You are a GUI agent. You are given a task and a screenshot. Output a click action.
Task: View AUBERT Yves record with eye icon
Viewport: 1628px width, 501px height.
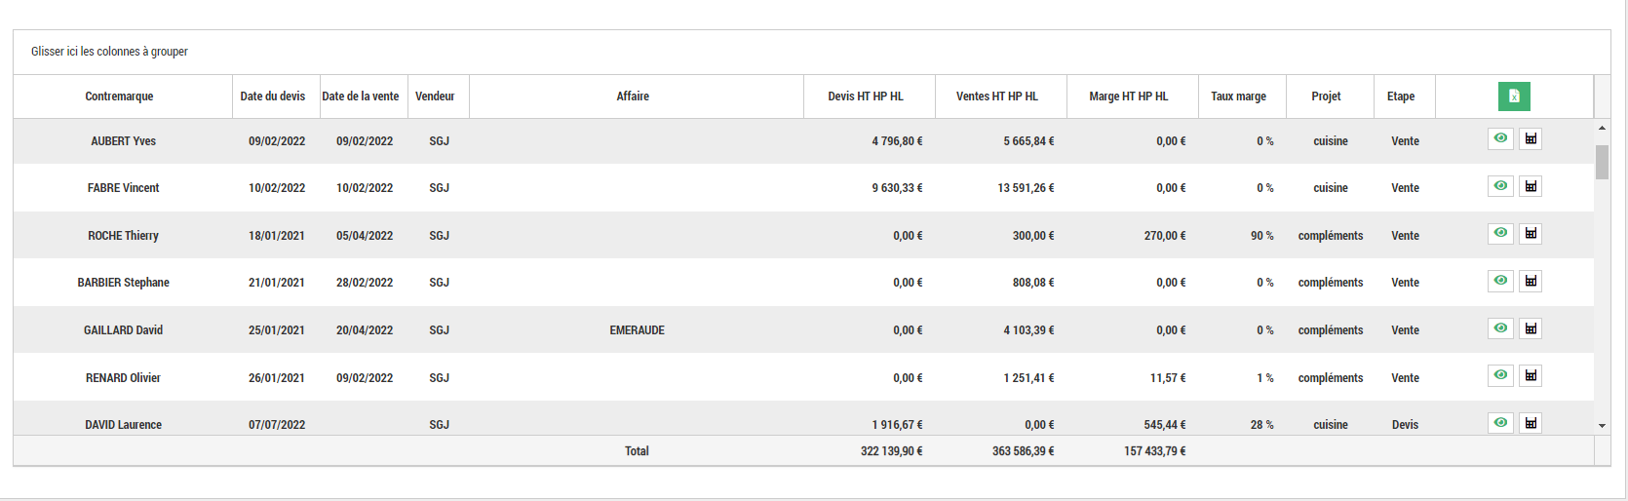1500,139
